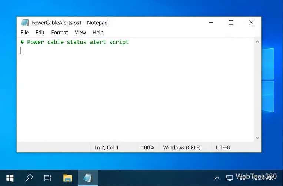Screen dimensions: 283x186
Task: Click 'Windows (CRLF)' status bar entry
Action: pyautogui.click(x=182, y=147)
